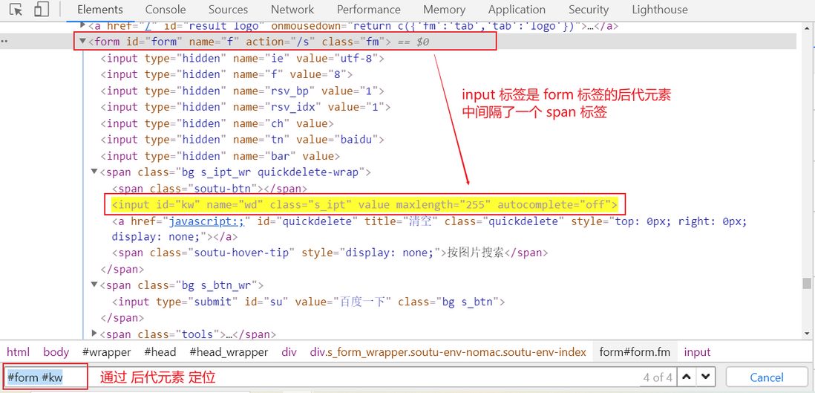Screen dimensions: 815x393
Task: Select #head breadcrumb
Action: (160, 352)
